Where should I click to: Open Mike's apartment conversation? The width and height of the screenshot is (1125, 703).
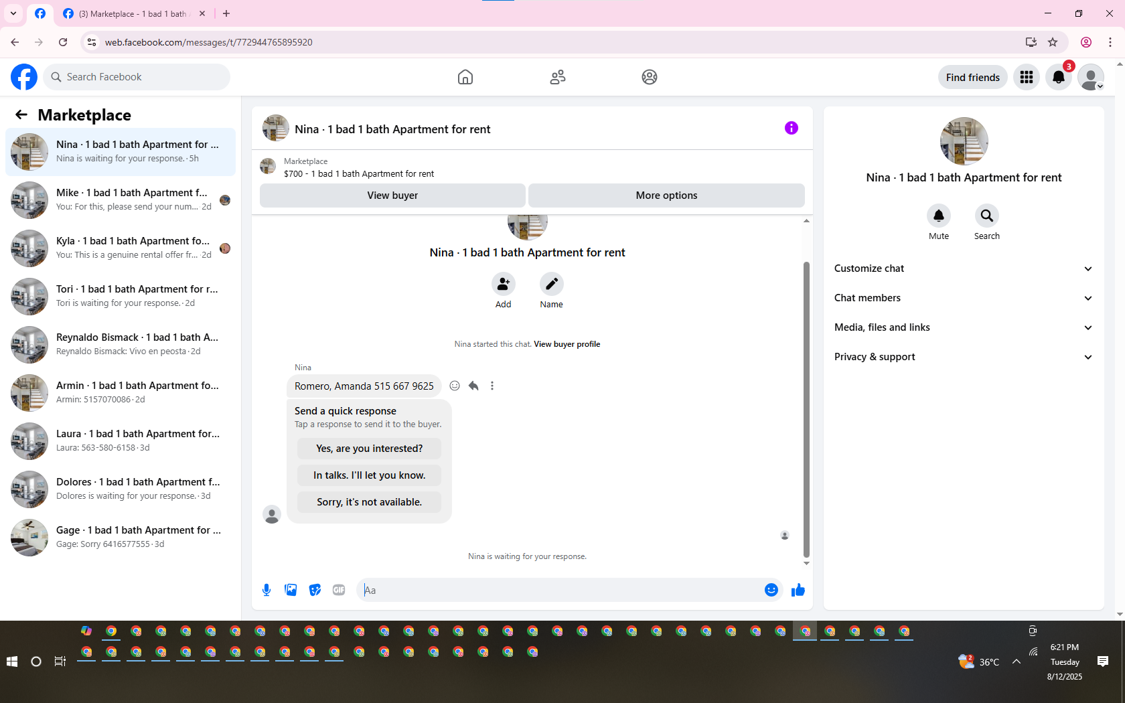click(x=121, y=200)
